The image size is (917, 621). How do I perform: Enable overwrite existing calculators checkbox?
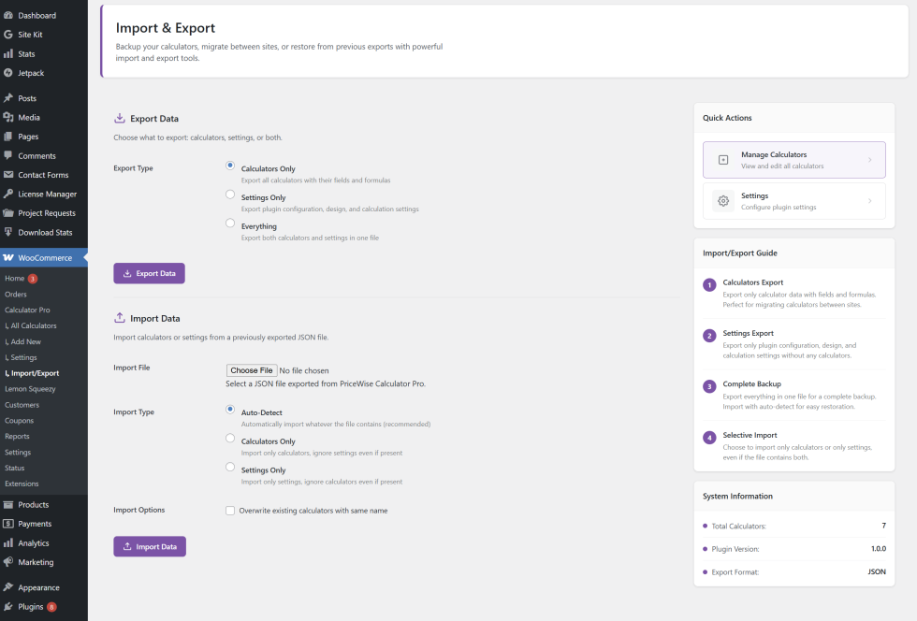[x=230, y=511]
